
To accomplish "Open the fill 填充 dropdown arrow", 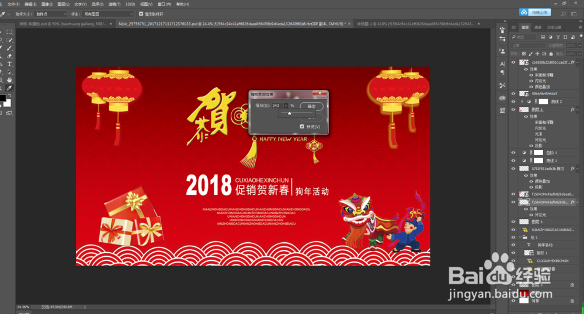I will tap(580, 54).
